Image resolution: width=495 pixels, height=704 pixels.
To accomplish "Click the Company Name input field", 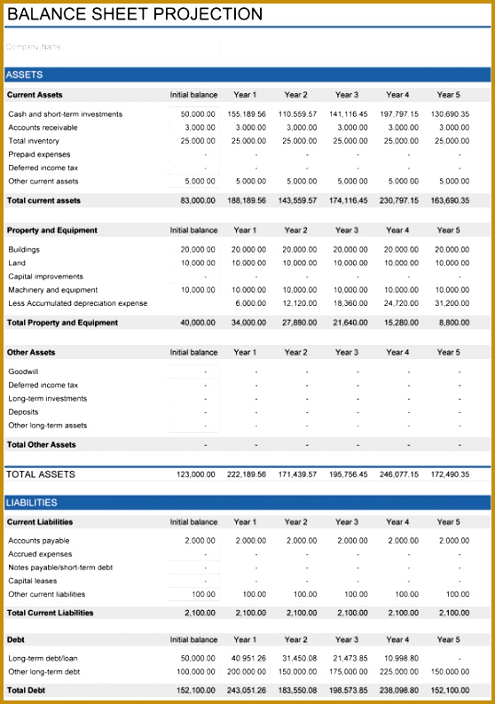I will (x=113, y=47).
